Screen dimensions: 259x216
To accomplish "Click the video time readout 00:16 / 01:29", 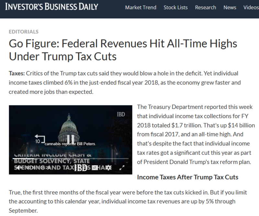I will tap(38, 167).
